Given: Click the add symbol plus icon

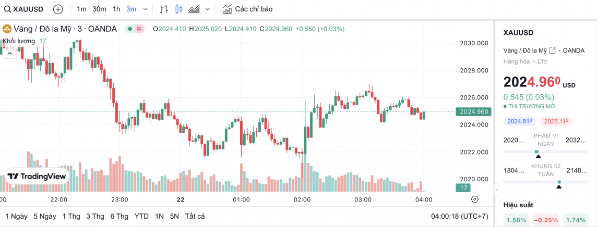Looking at the screenshot, I should pos(58,9).
